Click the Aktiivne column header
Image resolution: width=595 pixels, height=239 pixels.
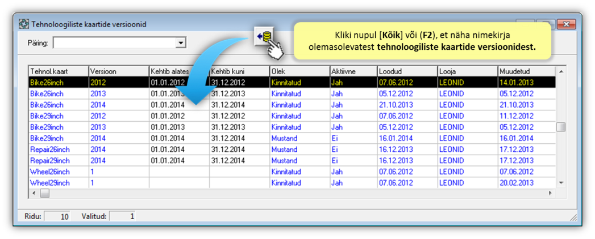[x=353, y=71]
